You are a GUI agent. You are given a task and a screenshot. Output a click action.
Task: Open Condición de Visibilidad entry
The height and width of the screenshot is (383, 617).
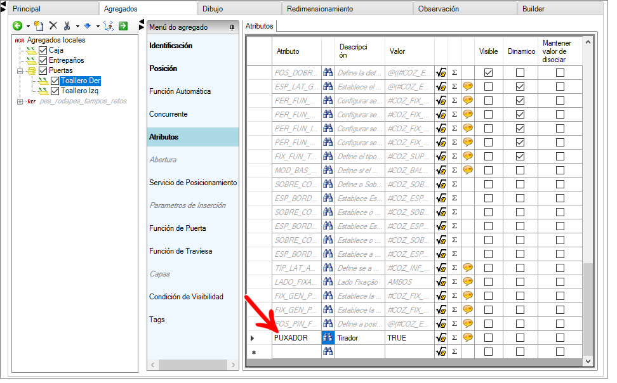[x=186, y=297]
